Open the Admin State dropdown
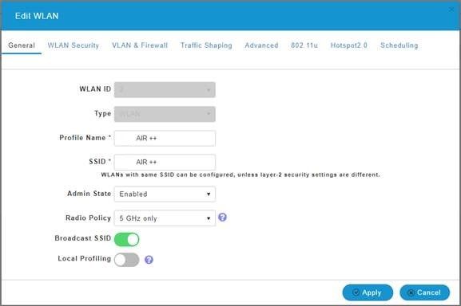The image size is (461, 306). (165, 194)
